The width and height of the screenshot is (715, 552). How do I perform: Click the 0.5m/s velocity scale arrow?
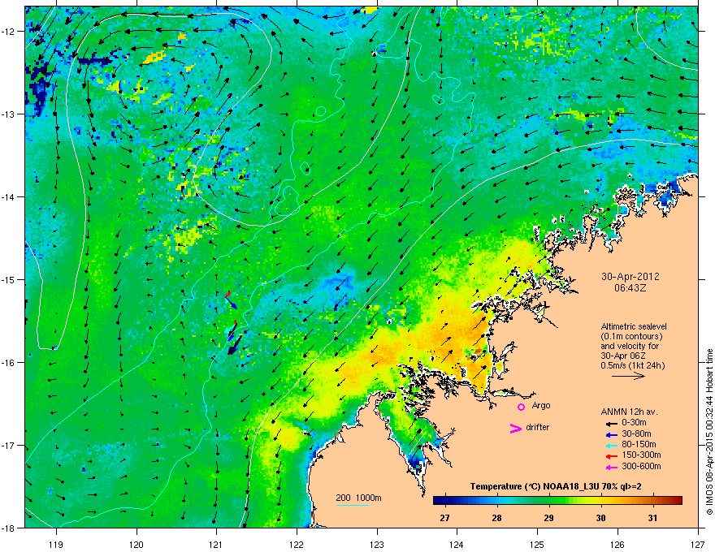tap(628, 376)
